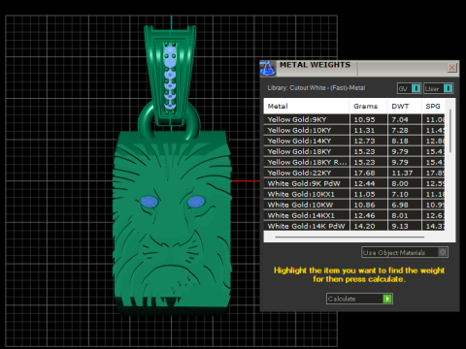Toggle the Use Object Materials option
The height and width of the screenshot is (349, 466).
(x=405, y=252)
